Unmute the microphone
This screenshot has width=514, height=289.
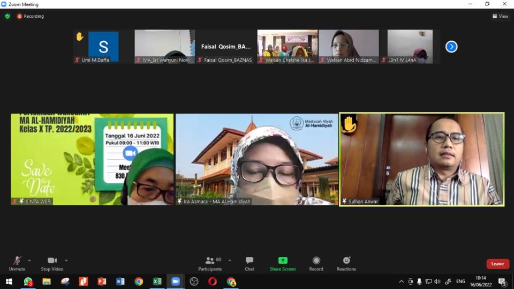tap(17, 263)
